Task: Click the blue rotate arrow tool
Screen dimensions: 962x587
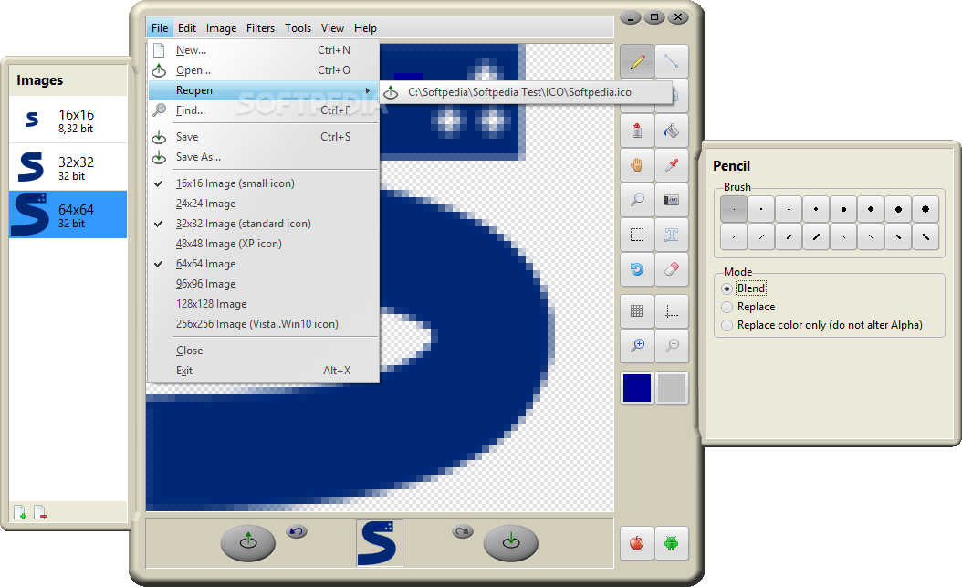Action: click(637, 269)
